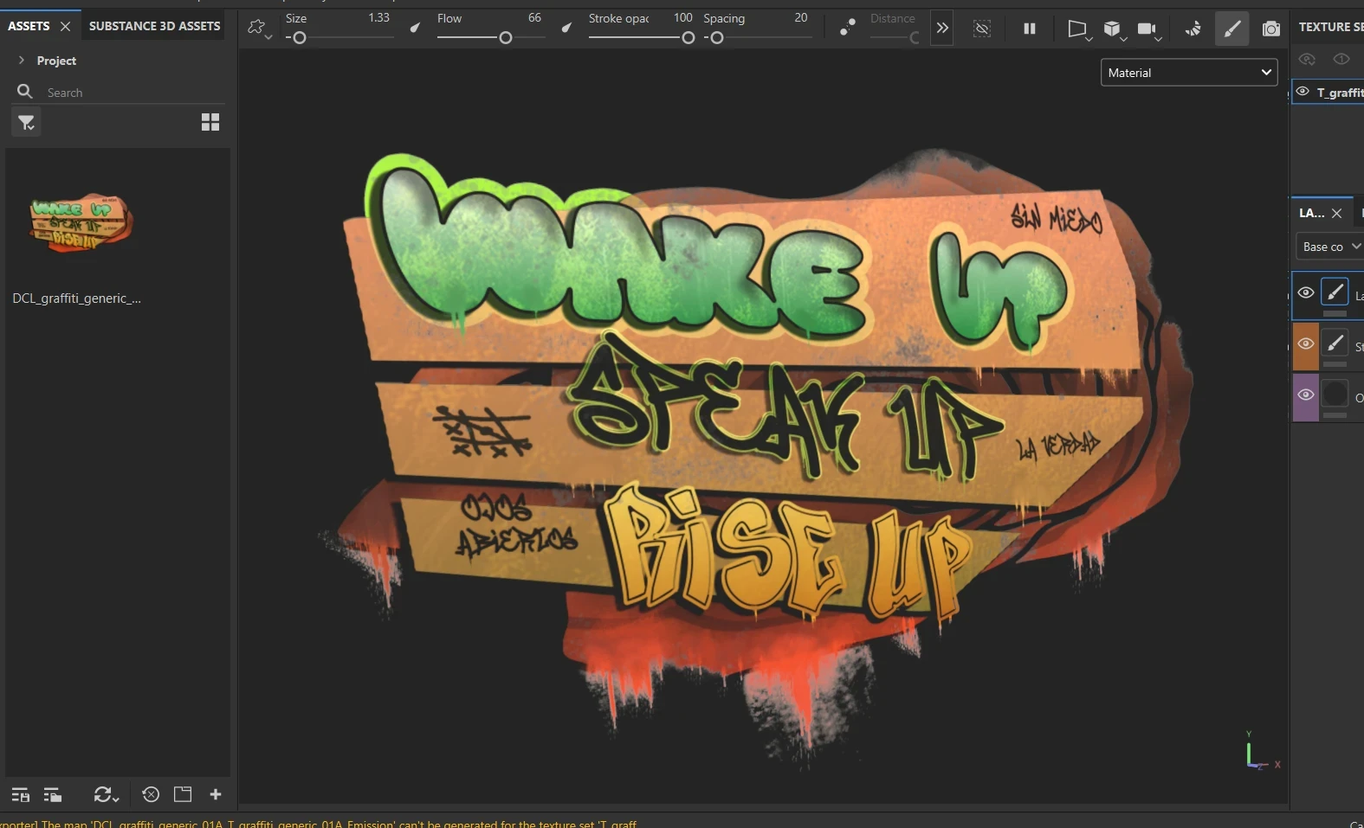Image resolution: width=1364 pixels, height=828 pixels.
Task: Open the asset filter funnel
Action: [x=26, y=123]
